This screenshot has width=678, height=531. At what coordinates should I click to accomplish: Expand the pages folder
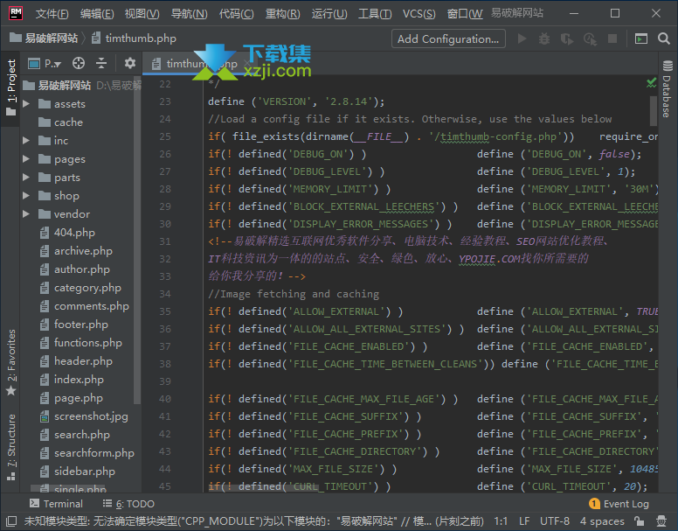[x=26, y=159]
